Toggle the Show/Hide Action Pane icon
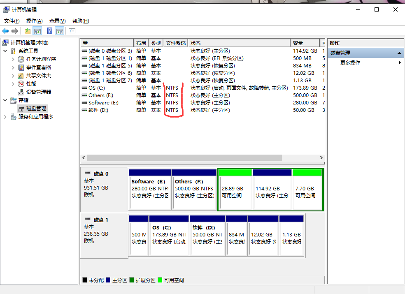Screen dimensions: 405x294 pyautogui.click(x=60, y=31)
